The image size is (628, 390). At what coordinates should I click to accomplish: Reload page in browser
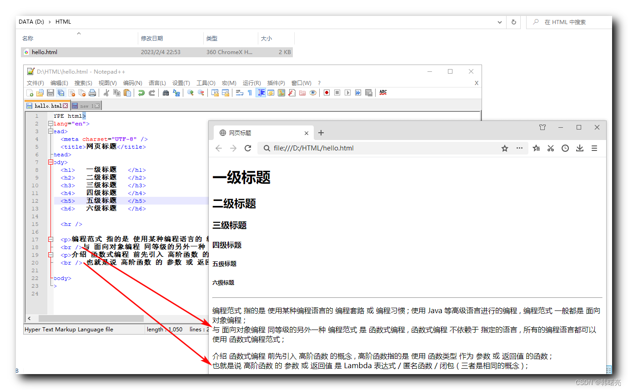(x=248, y=148)
